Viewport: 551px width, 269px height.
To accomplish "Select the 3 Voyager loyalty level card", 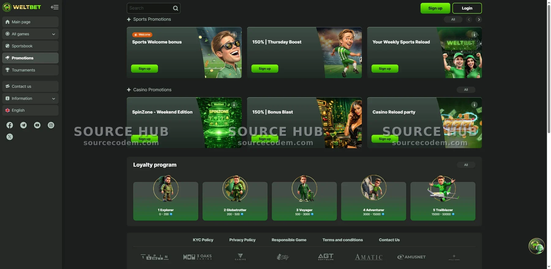I will click(304, 201).
